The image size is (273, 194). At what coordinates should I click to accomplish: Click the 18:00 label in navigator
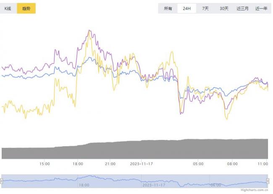pos(84,184)
